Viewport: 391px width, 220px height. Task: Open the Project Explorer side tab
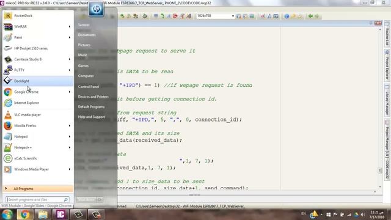click(x=387, y=65)
